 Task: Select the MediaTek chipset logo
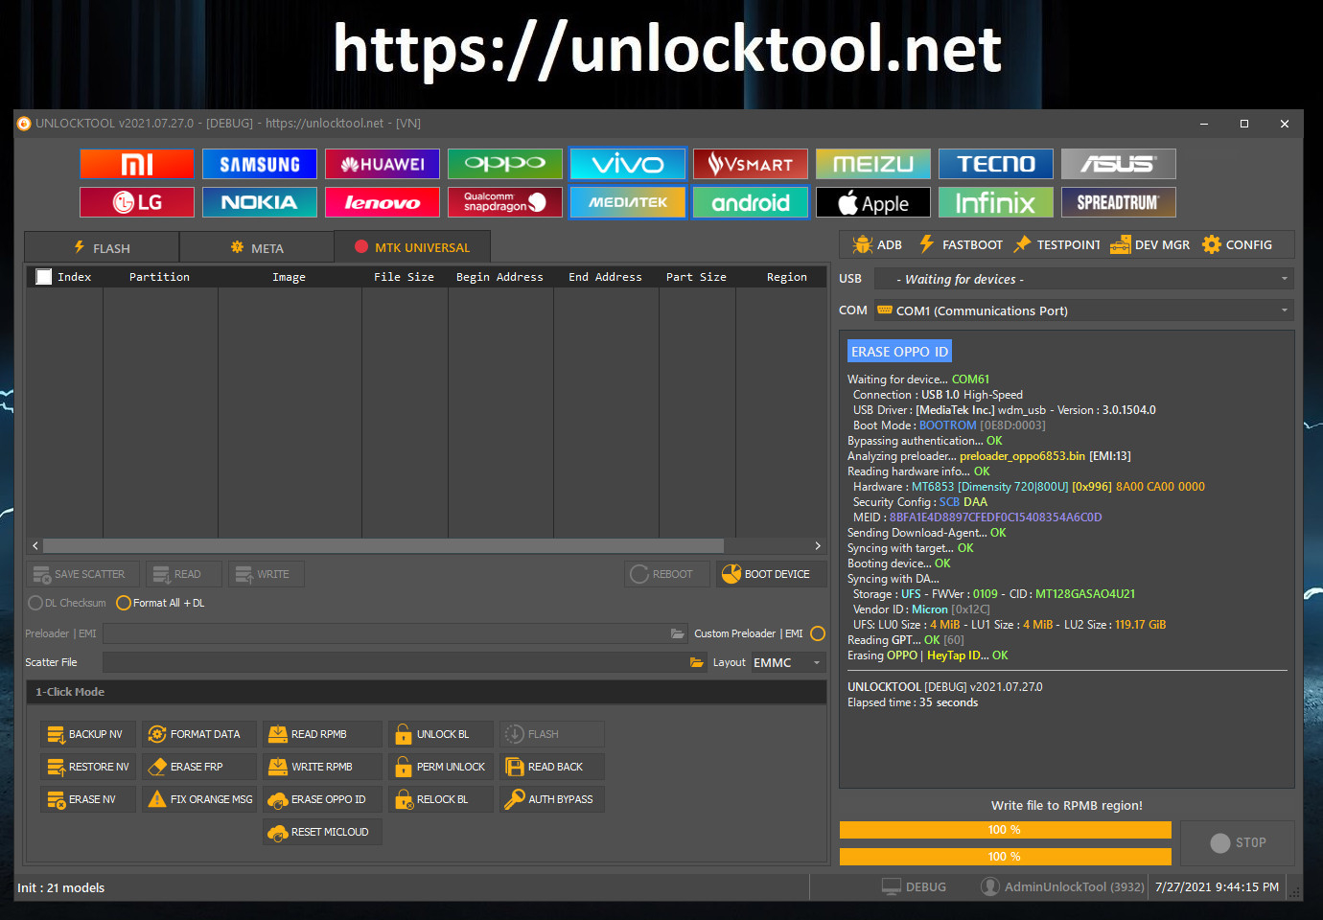pyautogui.click(x=628, y=202)
